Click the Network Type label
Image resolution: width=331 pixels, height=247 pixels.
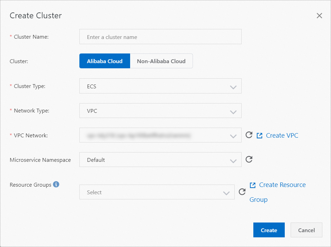31,110
